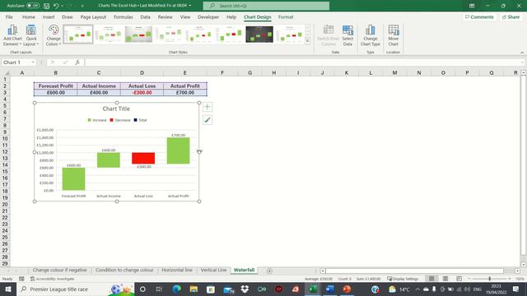Switch to Horizontal line sheet tab
This screenshot has height=296, width=527.
tap(177, 271)
